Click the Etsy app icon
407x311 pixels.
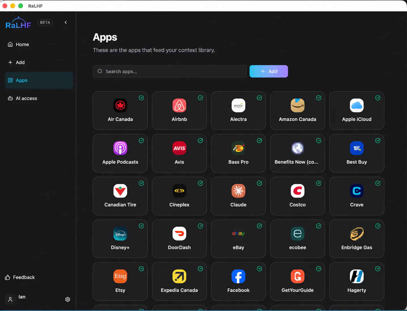120,276
